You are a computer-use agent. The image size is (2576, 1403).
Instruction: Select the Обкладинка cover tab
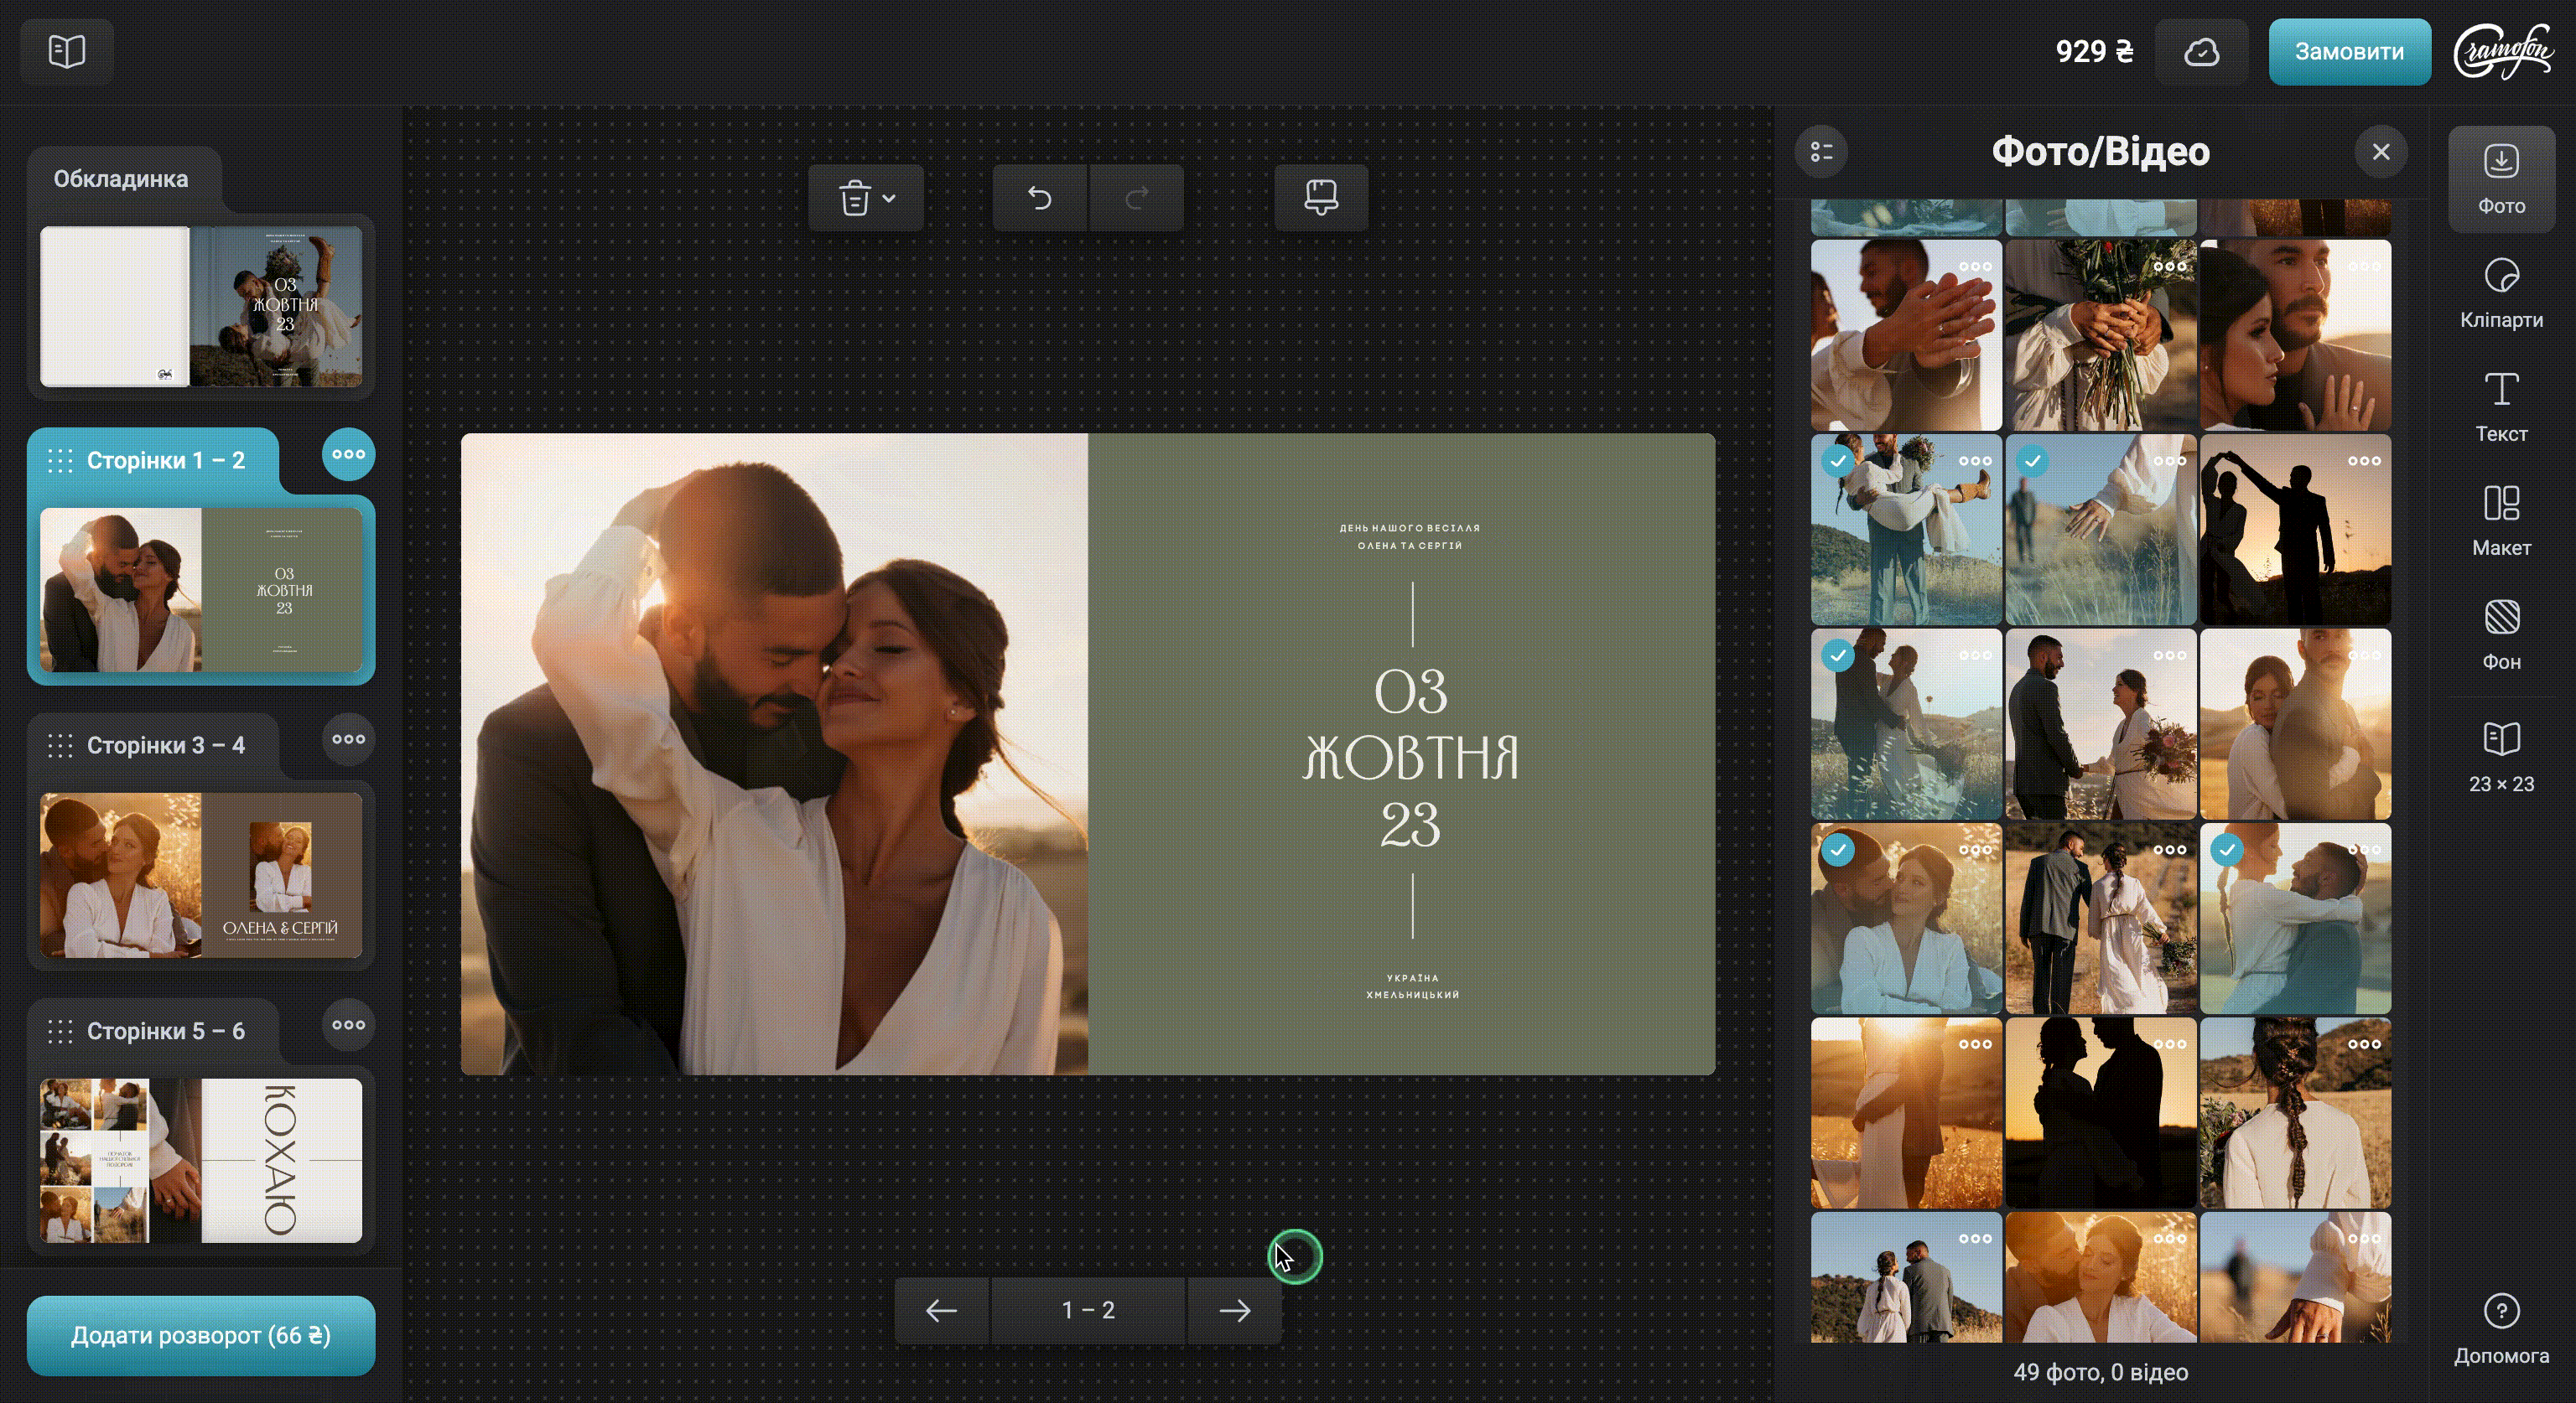coord(121,179)
